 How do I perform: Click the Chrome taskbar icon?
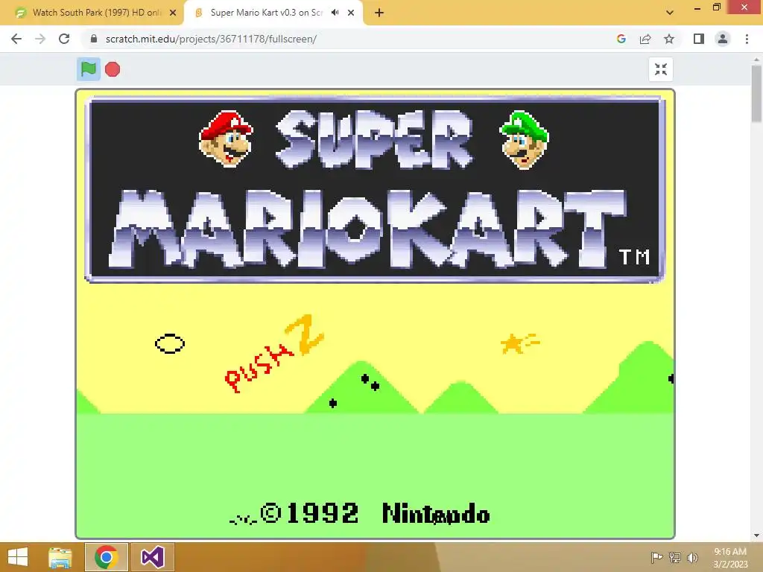(106, 557)
